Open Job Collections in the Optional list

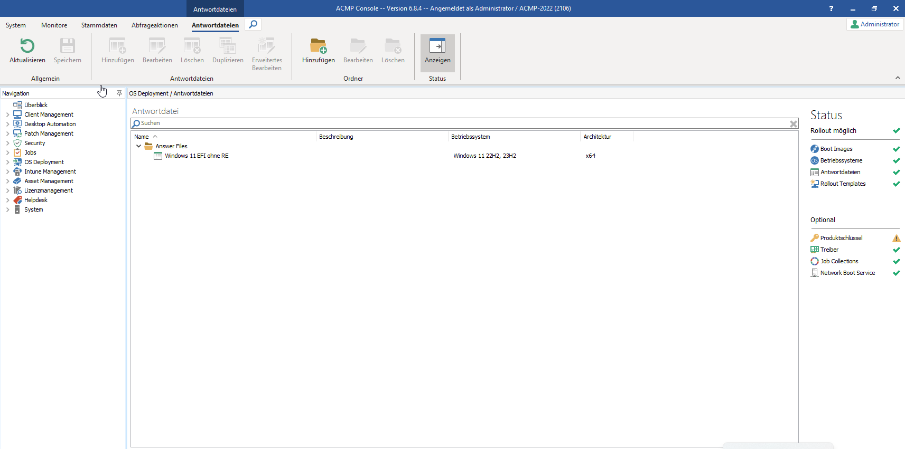coord(839,261)
